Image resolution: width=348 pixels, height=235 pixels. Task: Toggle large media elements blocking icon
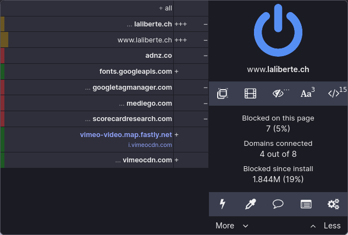pos(250,94)
